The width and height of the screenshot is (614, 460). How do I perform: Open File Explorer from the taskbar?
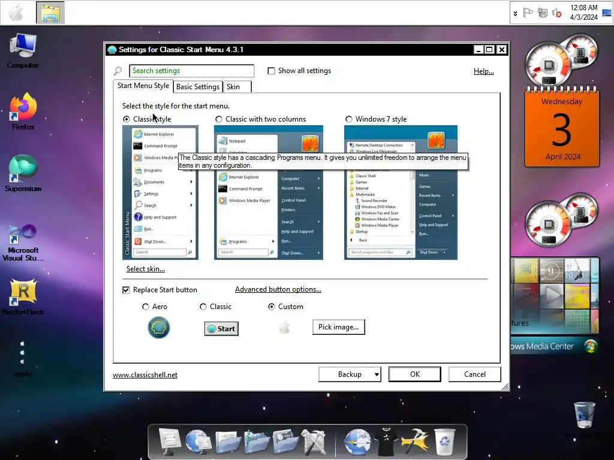coord(50,13)
